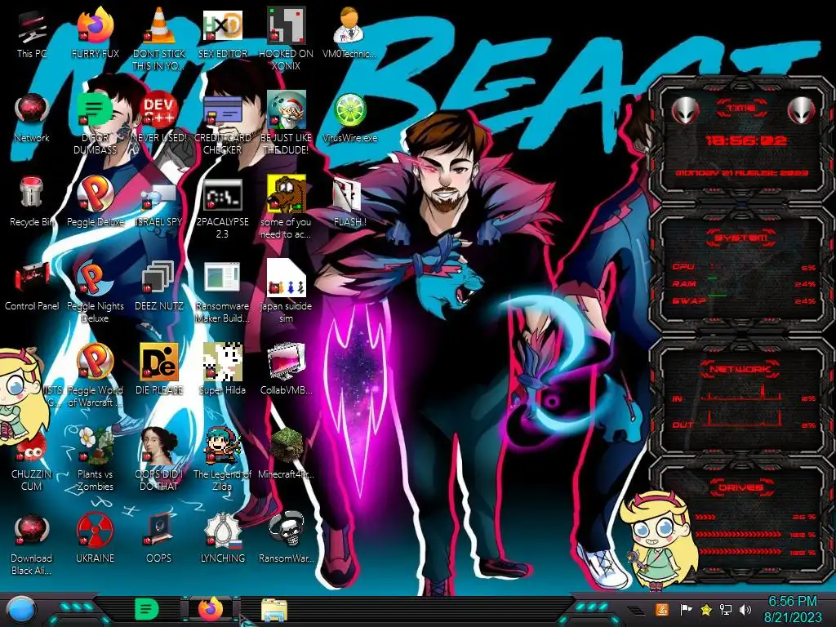This screenshot has height=627, width=836.
Task: Launch Peggle Deluxe from the desktop
Action: tap(95, 202)
